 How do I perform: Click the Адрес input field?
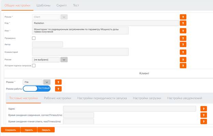pyautogui.click(x=130, y=109)
